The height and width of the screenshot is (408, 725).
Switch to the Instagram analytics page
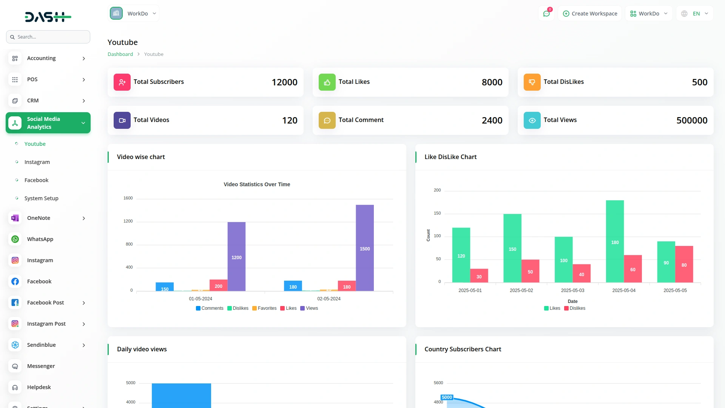point(37,162)
